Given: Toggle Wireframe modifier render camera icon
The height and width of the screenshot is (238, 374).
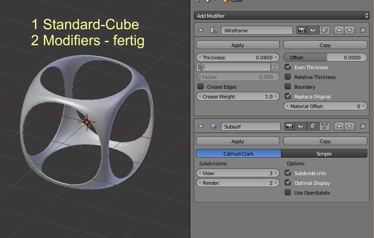Looking at the screenshot, I should pyautogui.click(x=302, y=30).
